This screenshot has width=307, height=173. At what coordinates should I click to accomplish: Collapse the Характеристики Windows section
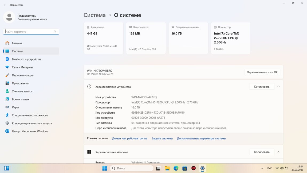[x=278, y=152]
